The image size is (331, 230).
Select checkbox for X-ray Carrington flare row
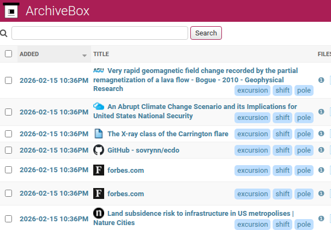[8, 134]
